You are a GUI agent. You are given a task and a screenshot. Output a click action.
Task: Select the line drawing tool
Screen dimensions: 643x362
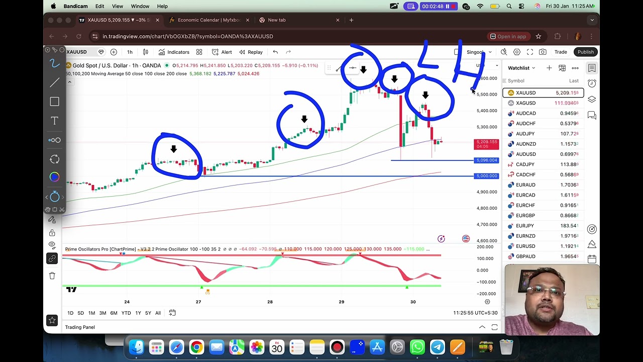point(54,82)
